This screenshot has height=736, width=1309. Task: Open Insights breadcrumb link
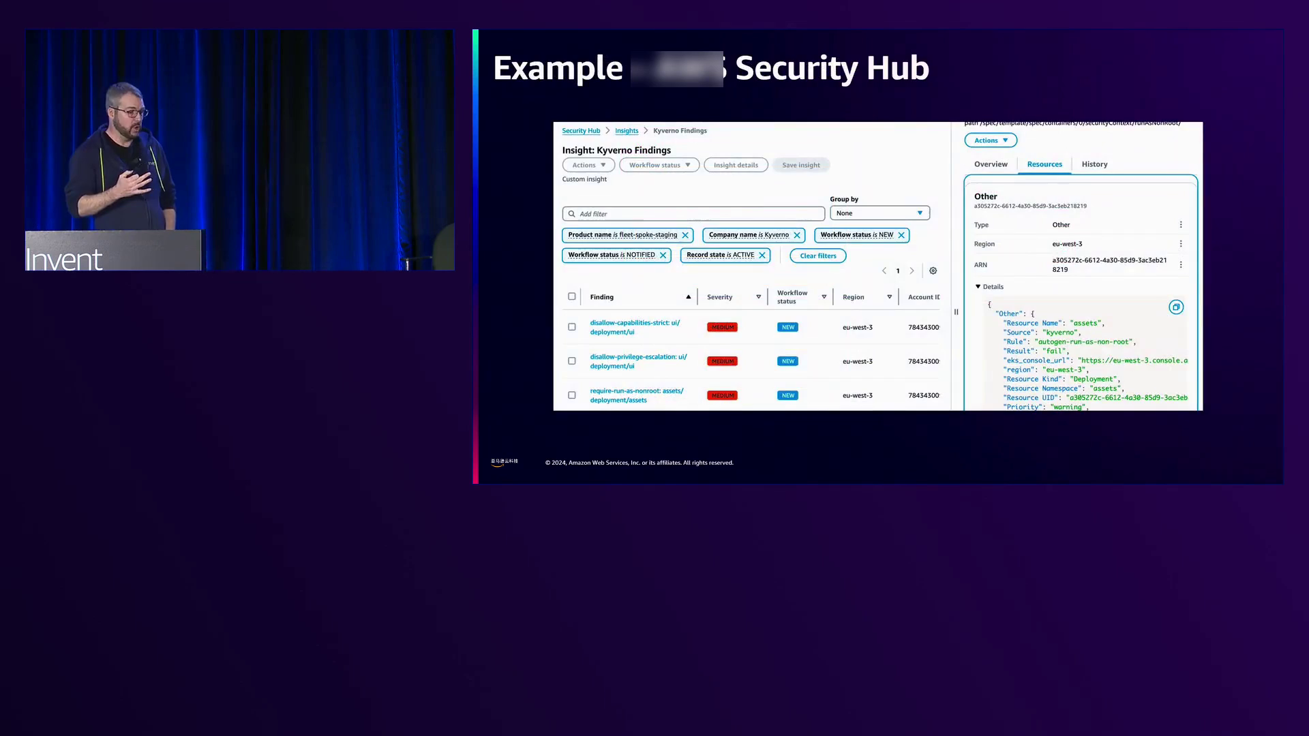click(627, 131)
